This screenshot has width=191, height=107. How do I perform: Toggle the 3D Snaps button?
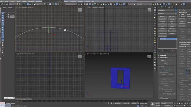(53, 4)
